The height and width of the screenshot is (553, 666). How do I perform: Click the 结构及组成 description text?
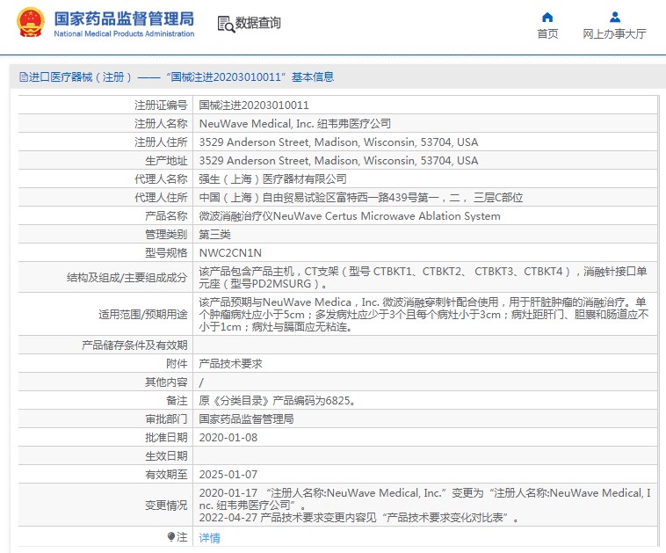(423, 277)
